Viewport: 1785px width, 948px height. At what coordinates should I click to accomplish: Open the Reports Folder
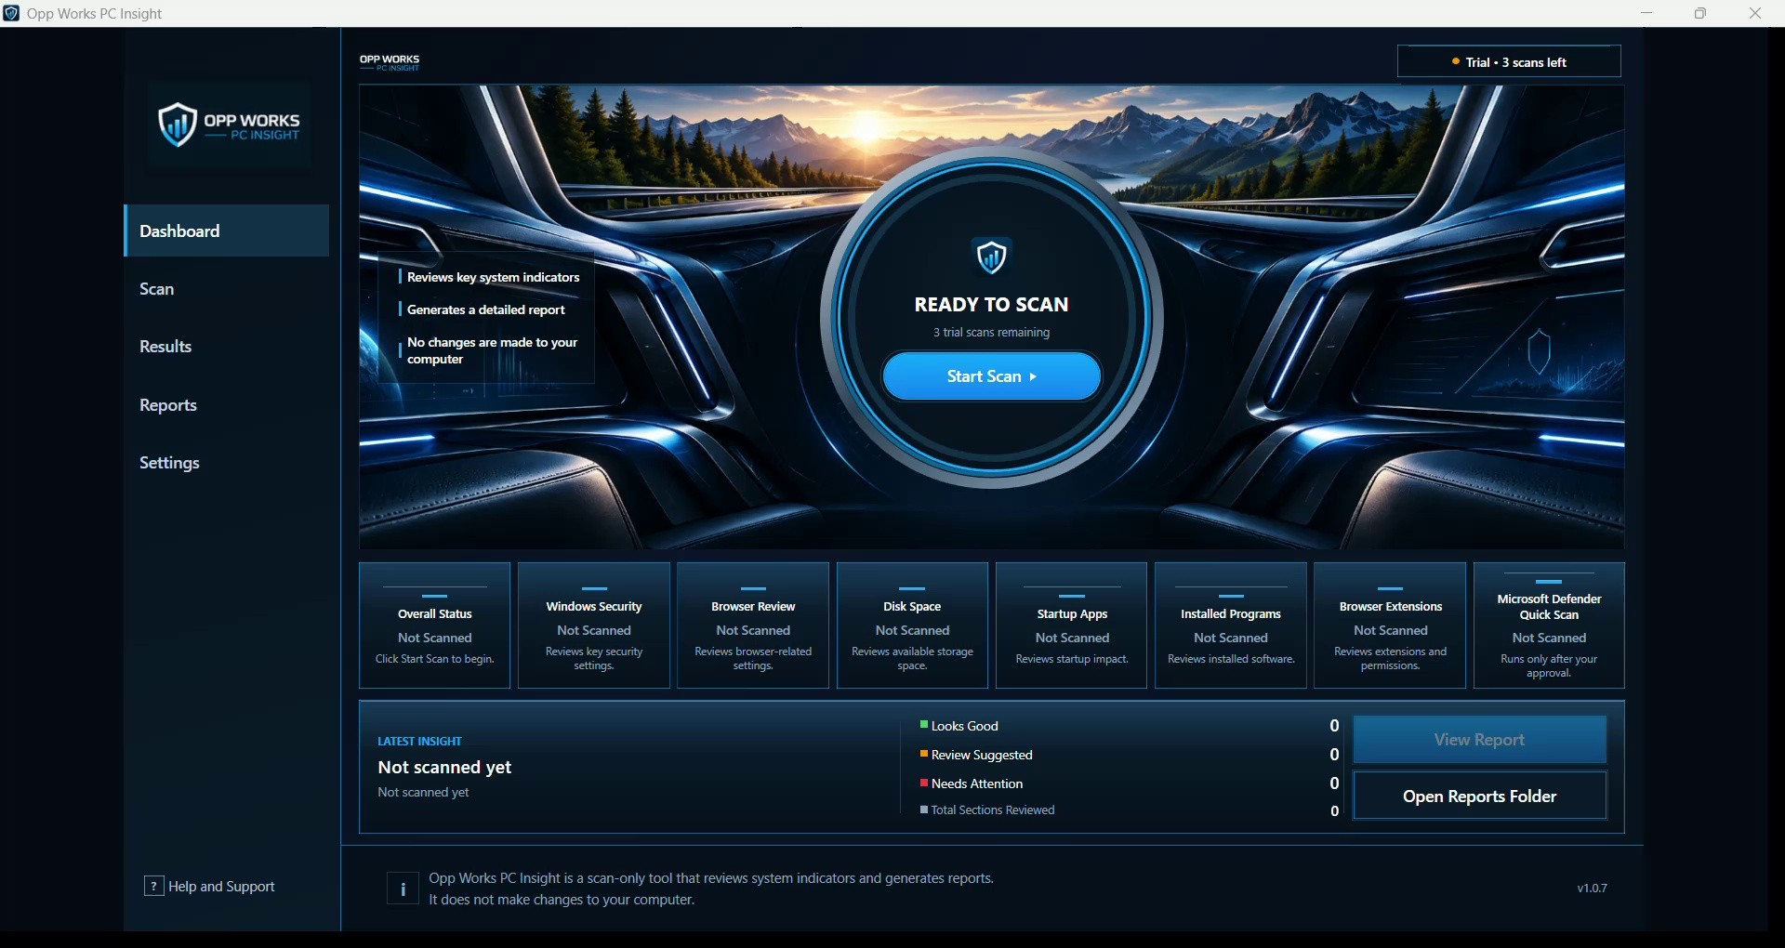(1479, 797)
